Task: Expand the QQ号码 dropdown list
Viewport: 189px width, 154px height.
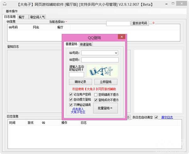Action: click(x=116, y=53)
